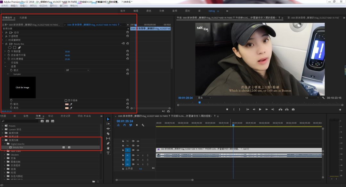Toggle lock on track V1
The width and height of the screenshot is (346, 187).
[123, 150]
